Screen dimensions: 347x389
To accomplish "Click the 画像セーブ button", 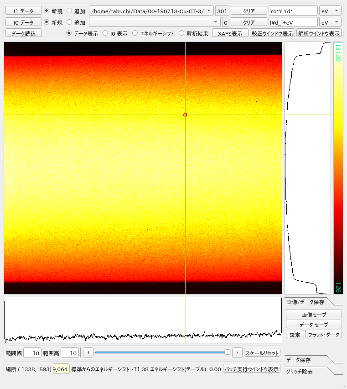I will coord(314,314).
